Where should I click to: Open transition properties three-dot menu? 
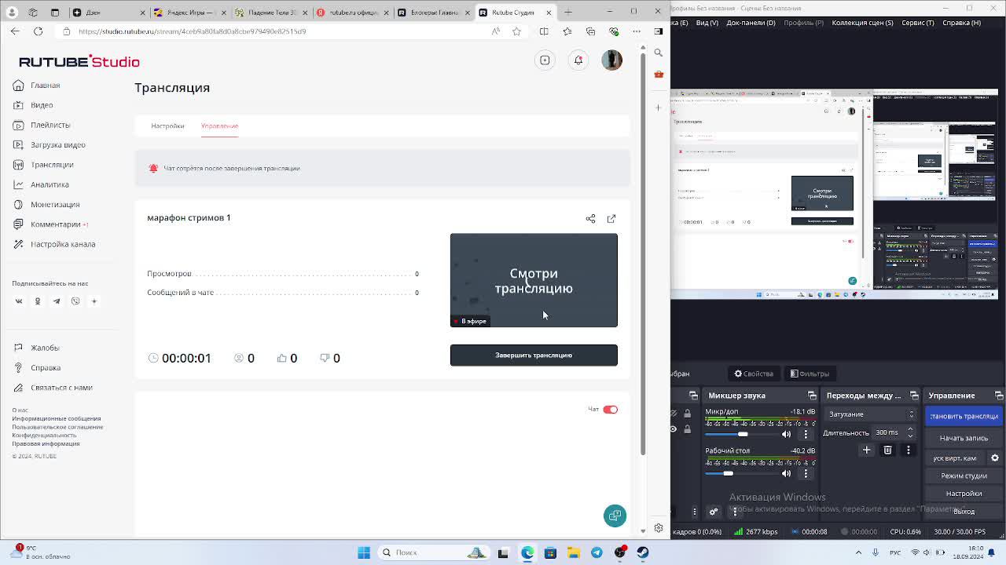[909, 450]
